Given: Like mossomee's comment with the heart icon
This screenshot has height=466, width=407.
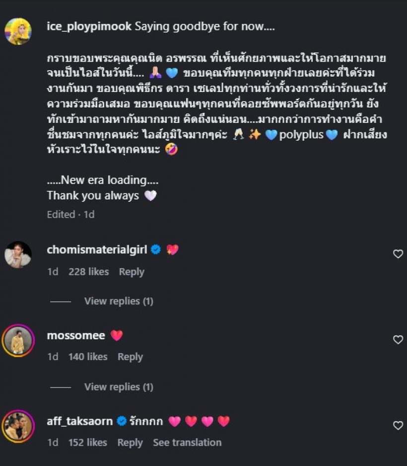Looking at the screenshot, I should click(x=398, y=339).
